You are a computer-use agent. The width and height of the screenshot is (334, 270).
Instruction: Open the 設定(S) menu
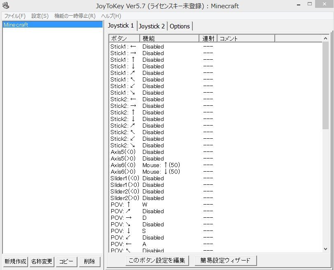coord(40,16)
